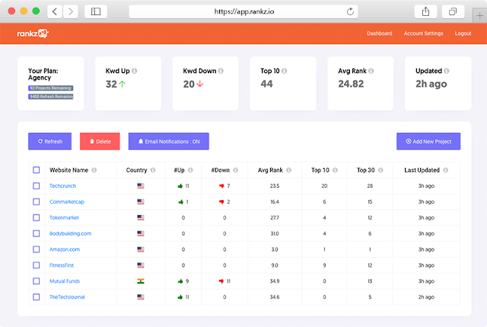
Task: Click the Avg Rank card info icon
Action: tap(371, 71)
